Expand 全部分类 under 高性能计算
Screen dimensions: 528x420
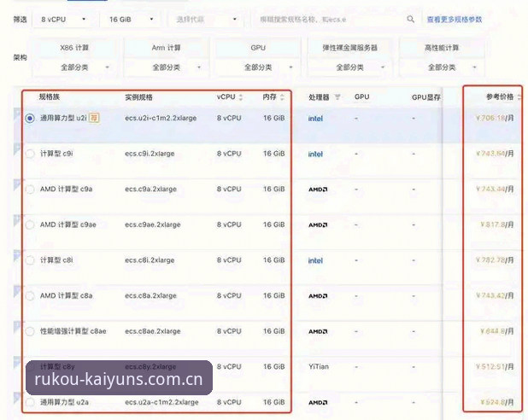[x=442, y=67]
